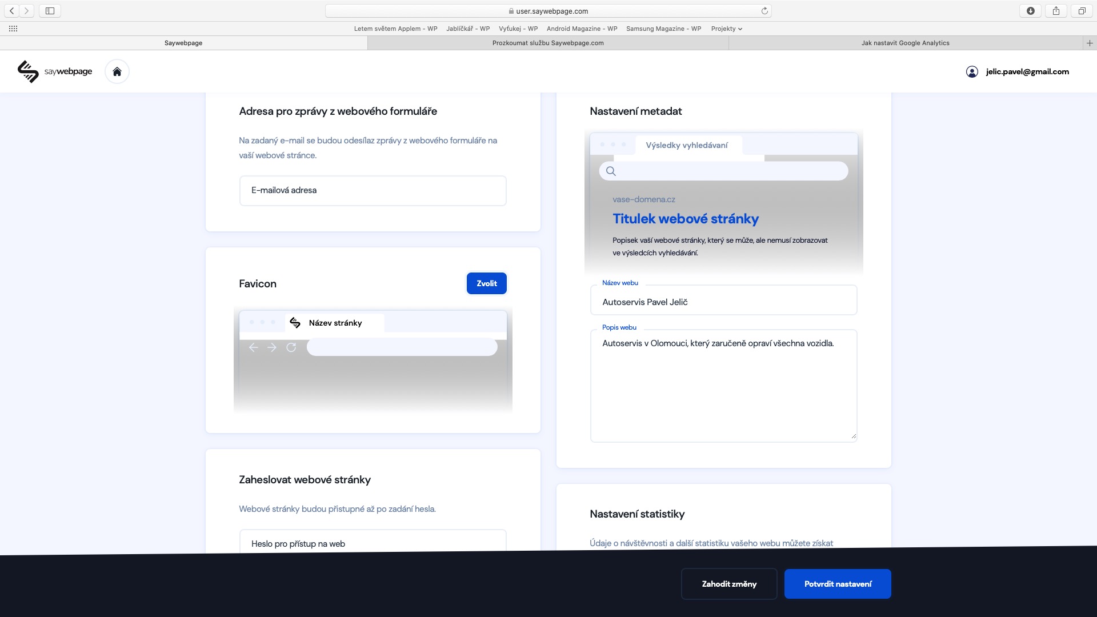Toggle Safari sidebar icon

point(50,11)
